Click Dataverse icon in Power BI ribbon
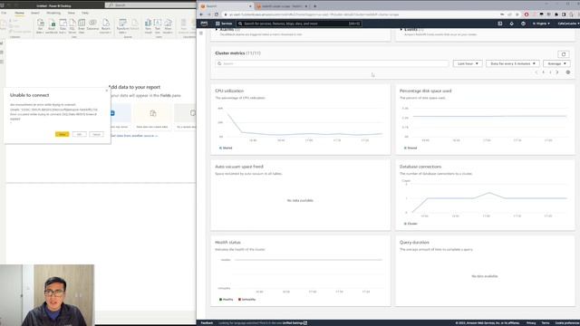This screenshot has width=580, height=326. click(92, 24)
